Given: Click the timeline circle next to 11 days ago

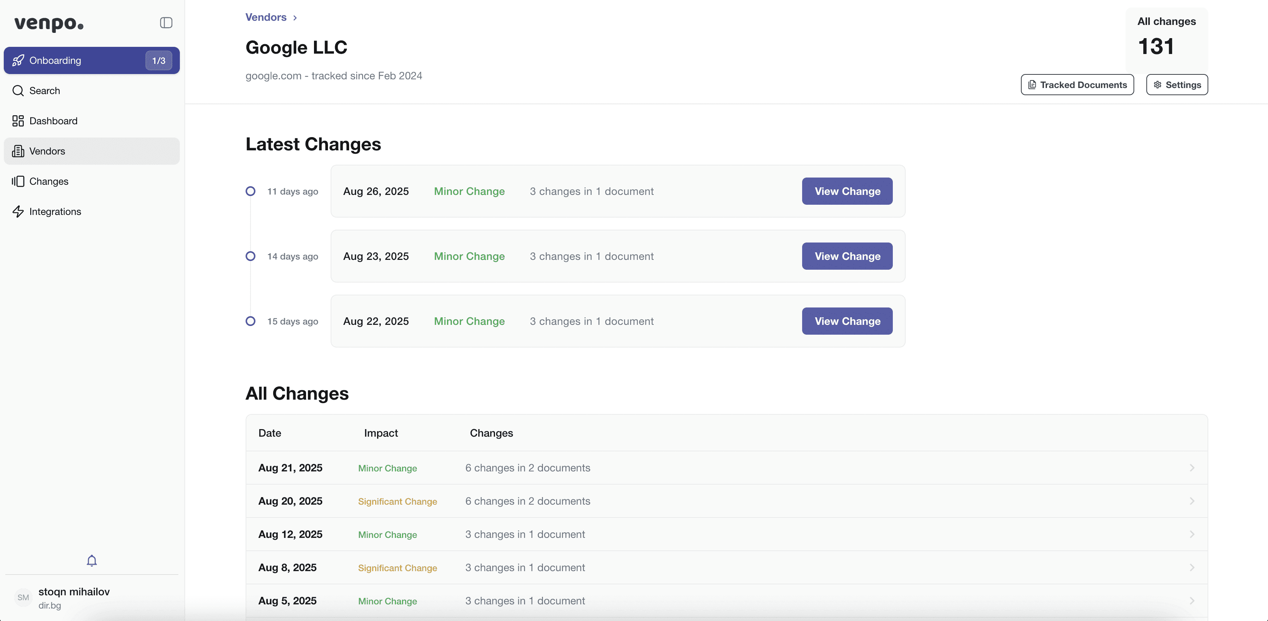Looking at the screenshot, I should pos(250,192).
